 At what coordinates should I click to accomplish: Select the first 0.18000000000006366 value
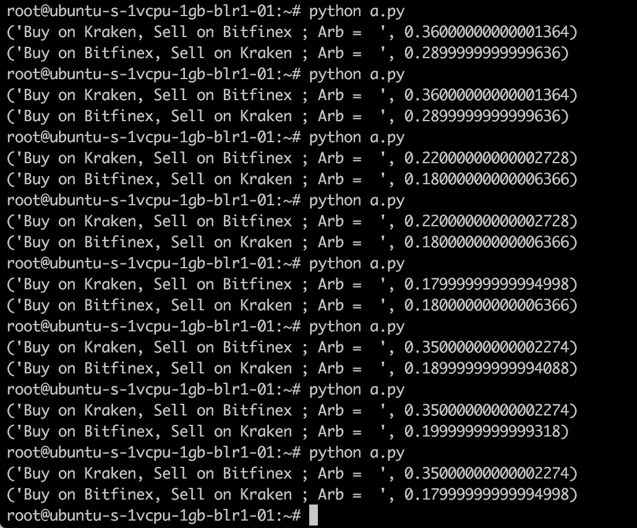486,179
